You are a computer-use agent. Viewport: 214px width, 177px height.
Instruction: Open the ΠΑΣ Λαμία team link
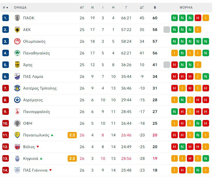click(33, 77)
